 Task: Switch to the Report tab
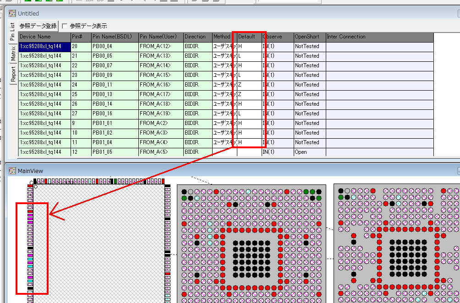tap(13, 74)
